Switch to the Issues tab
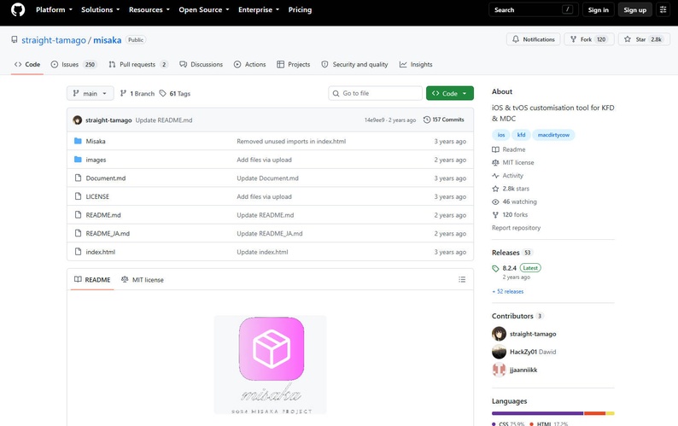 pyautogui.click(x=73, y=64)
